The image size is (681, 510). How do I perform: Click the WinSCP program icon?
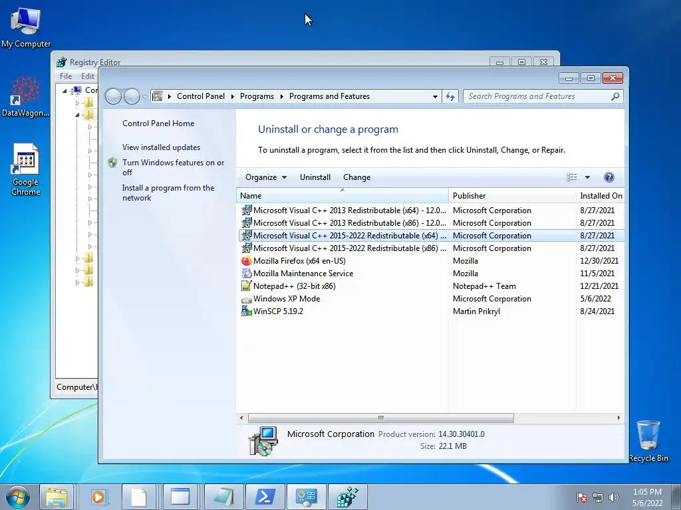[246, 311]
